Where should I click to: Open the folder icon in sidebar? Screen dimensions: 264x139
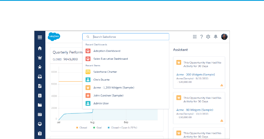40,105
